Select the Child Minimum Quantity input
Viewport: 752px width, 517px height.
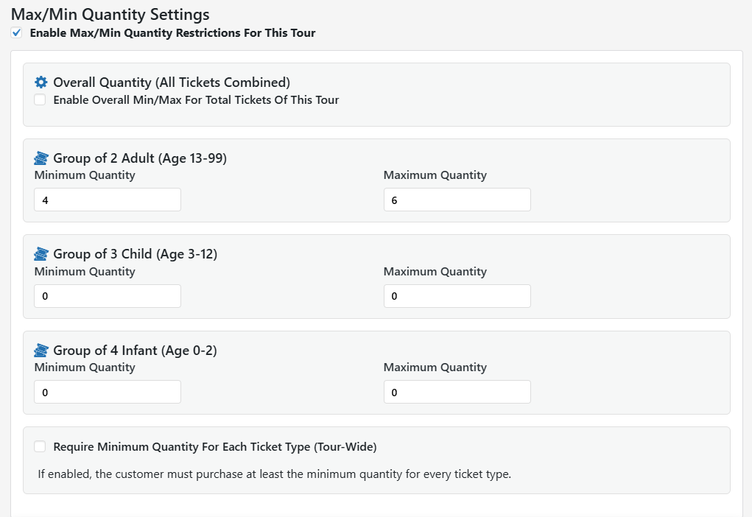click(x=108, y=296)
